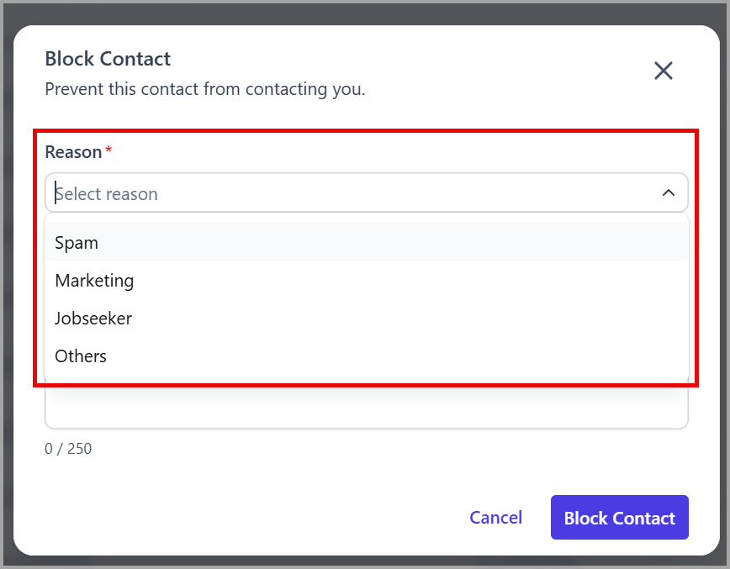730x569 pixels.
Task: Click the Prevent this contact description text
Action: coord(205,89)
